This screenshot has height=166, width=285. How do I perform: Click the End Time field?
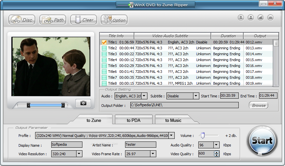268,96
